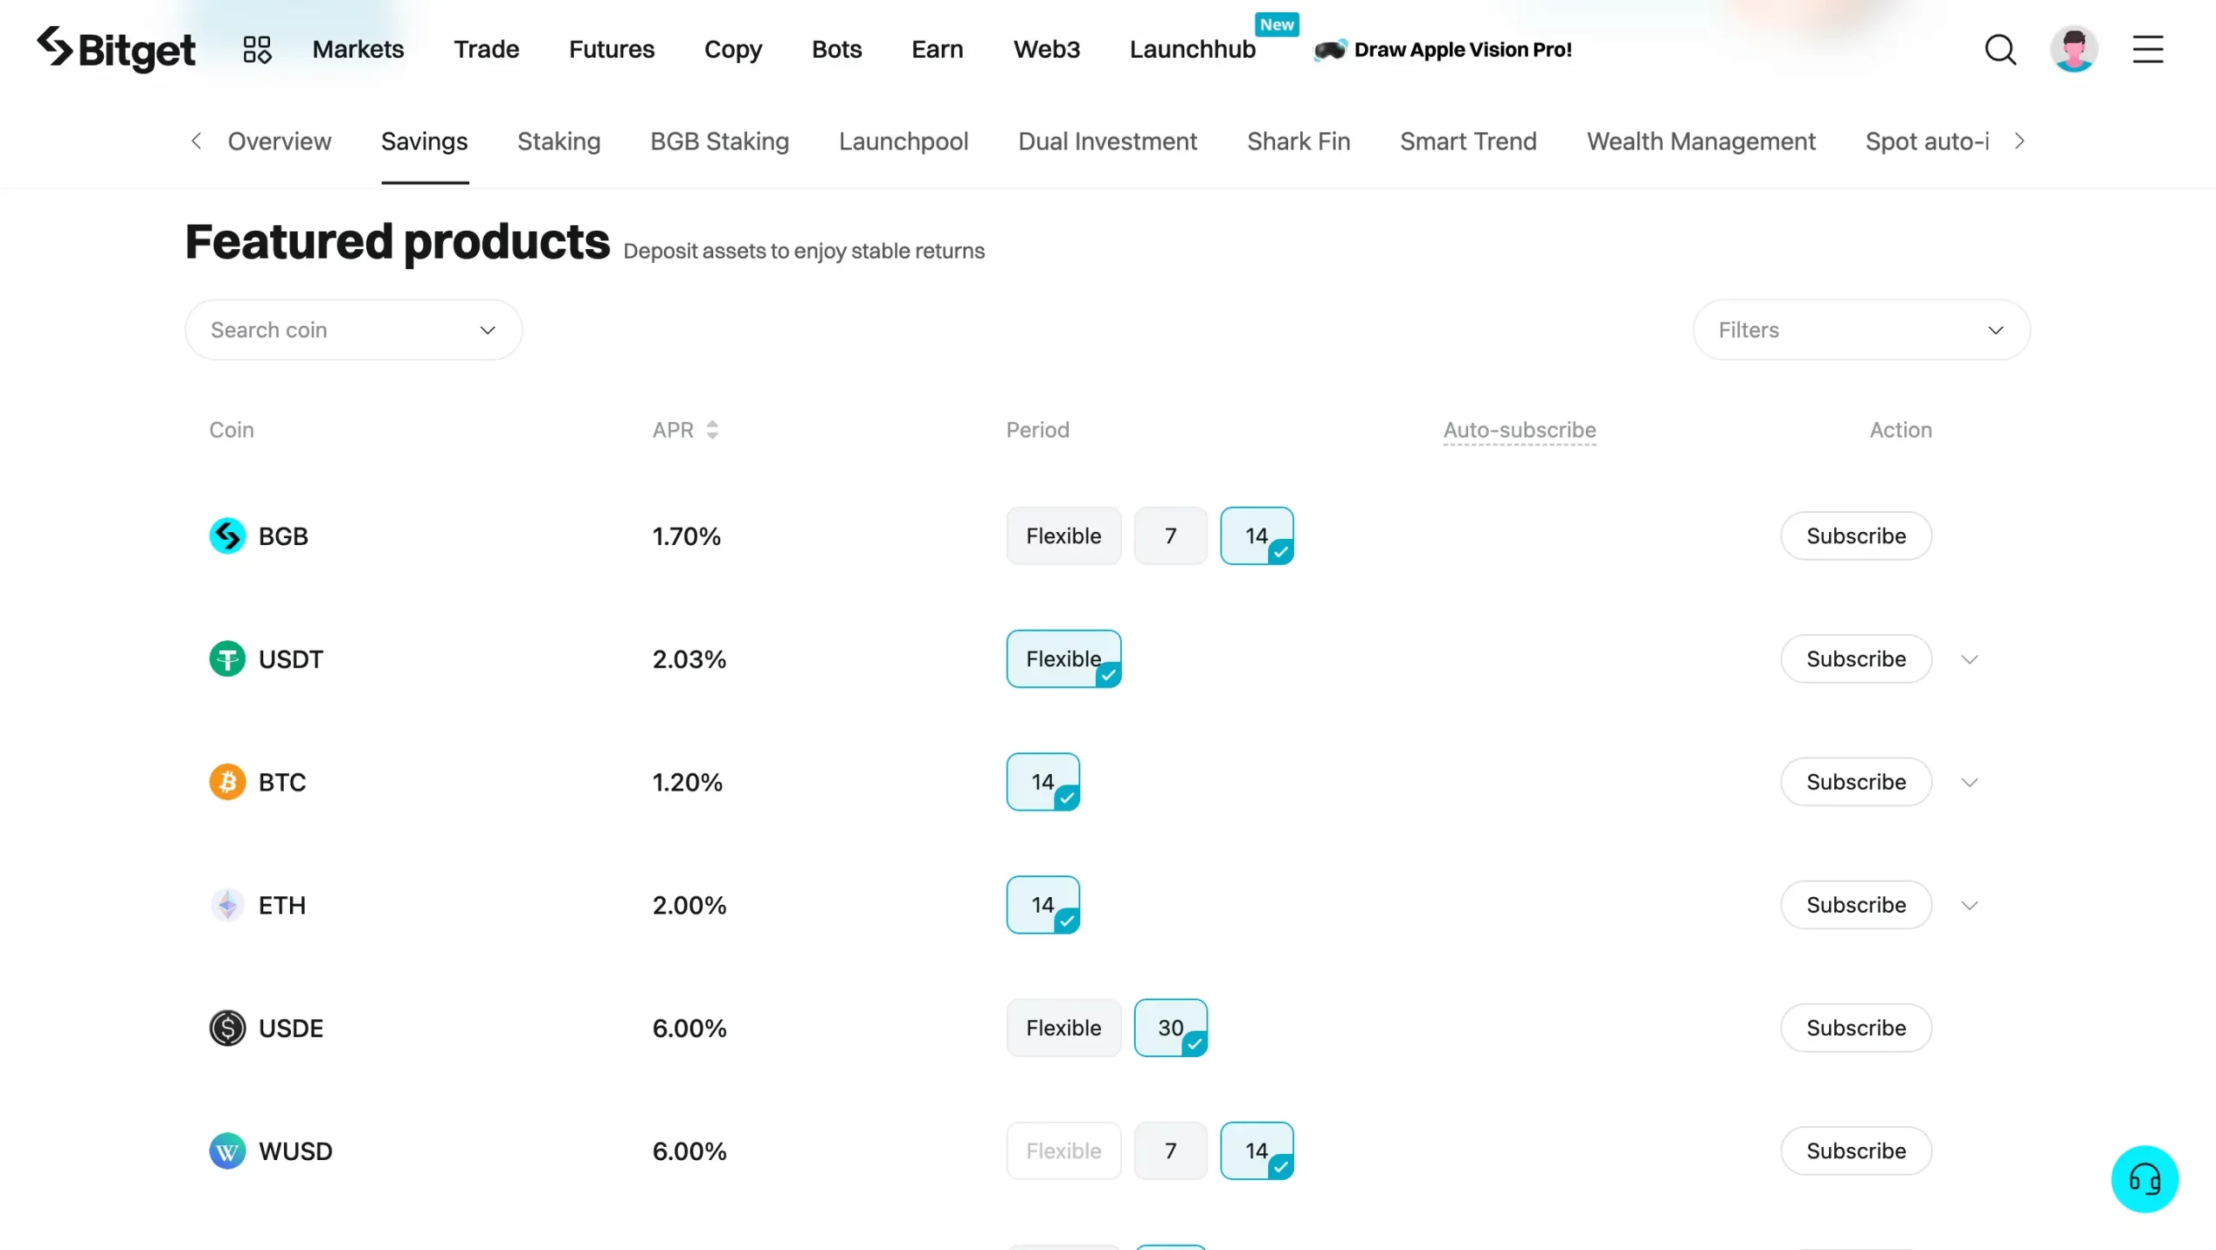The image size is (2216, 1250).
Task: Subscribe to USDE savings
Action: pyautogui.click(x=1856, y=1028)
